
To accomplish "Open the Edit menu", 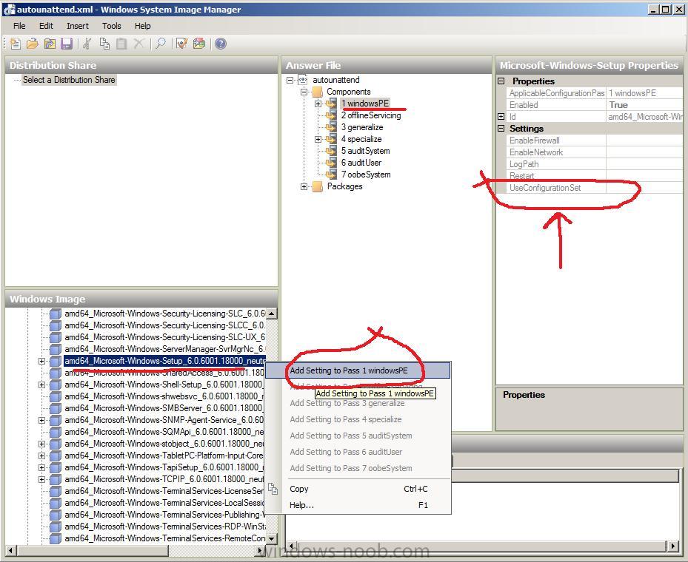I will [x=46, y=26].
